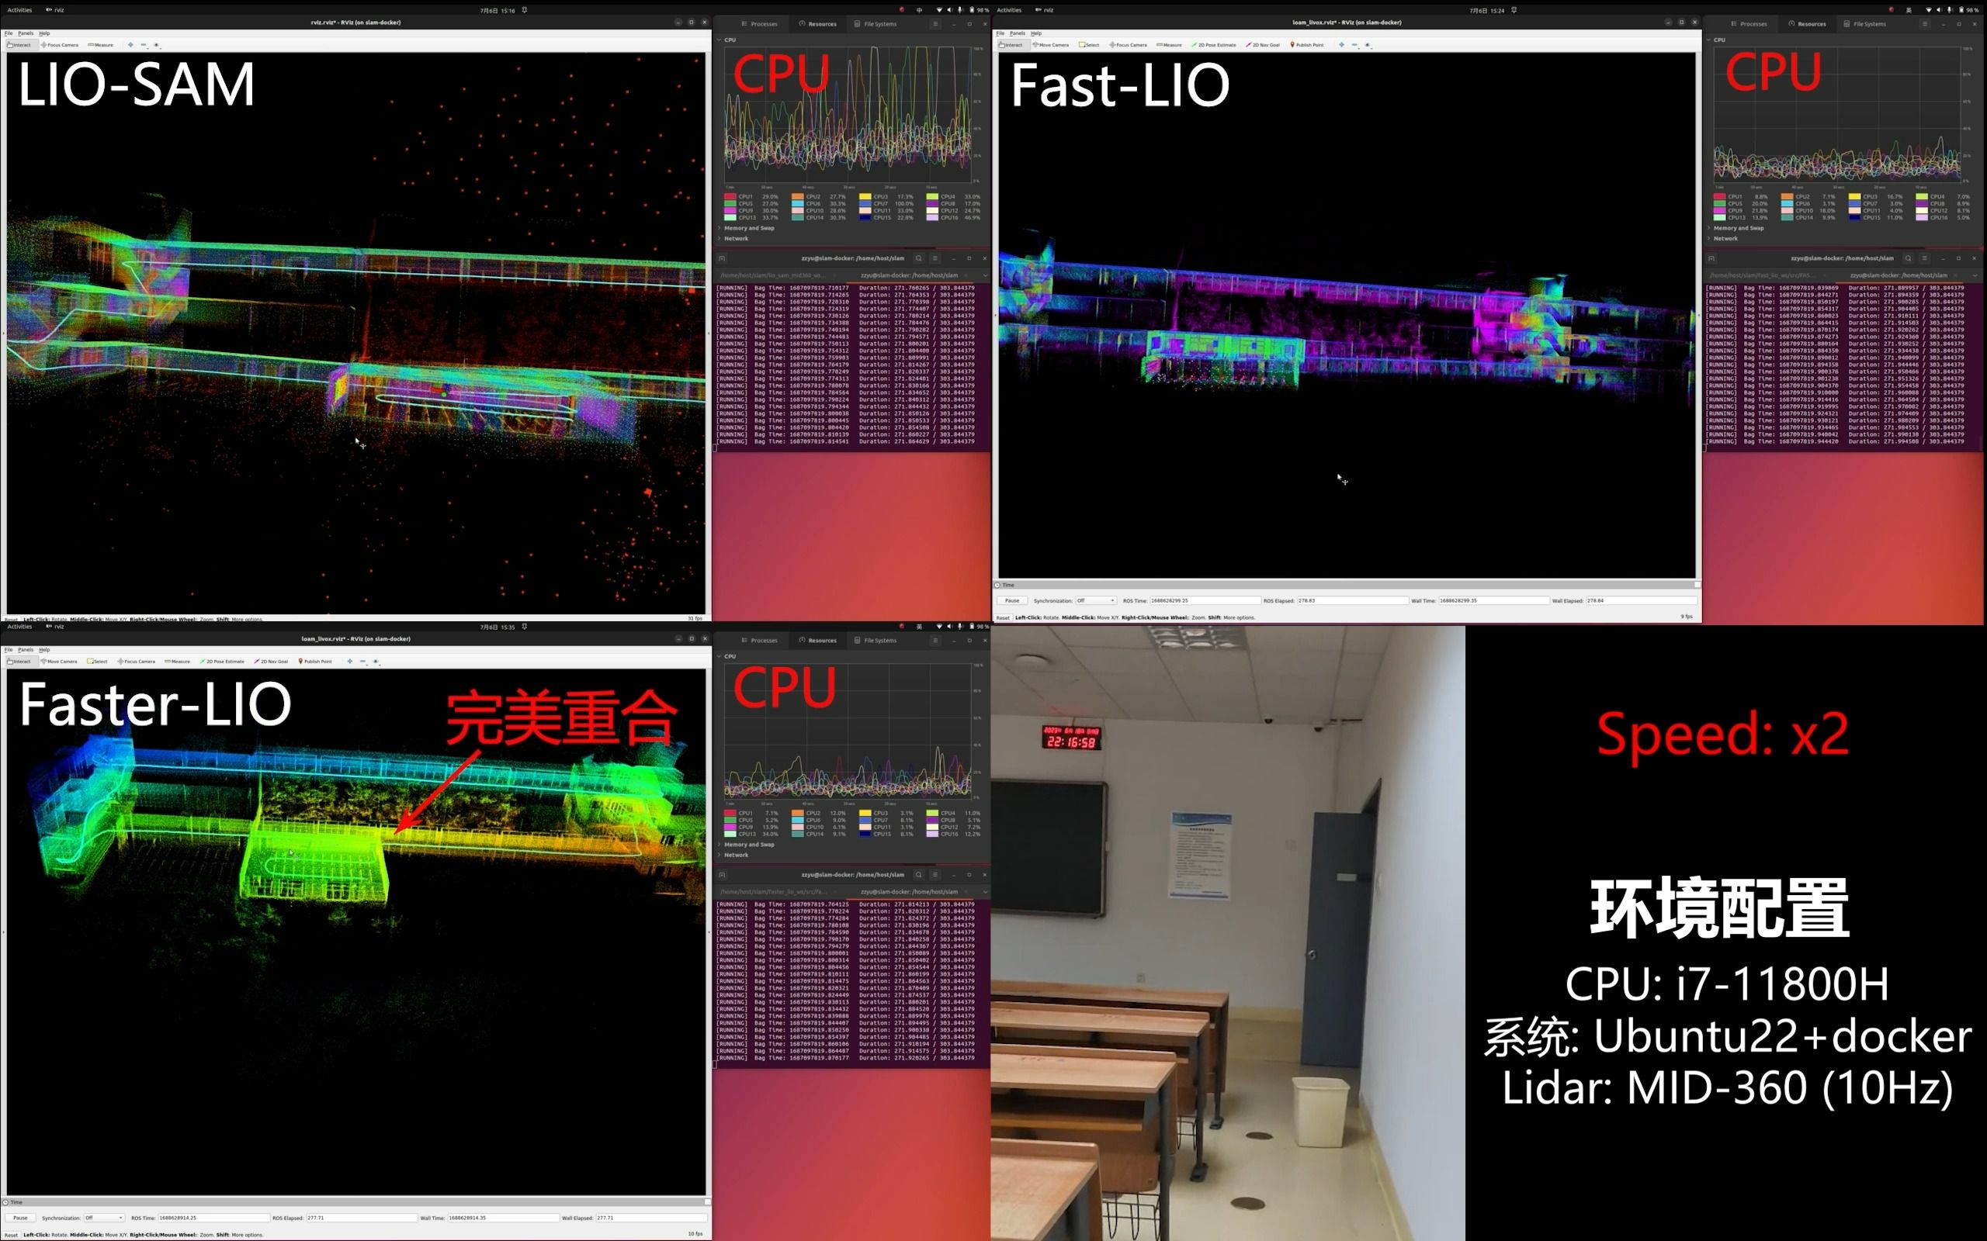Click the search icon in Faster-LIO terminal header
1987x1241 pixels.
pyautogui.click(x=919, y=875)
